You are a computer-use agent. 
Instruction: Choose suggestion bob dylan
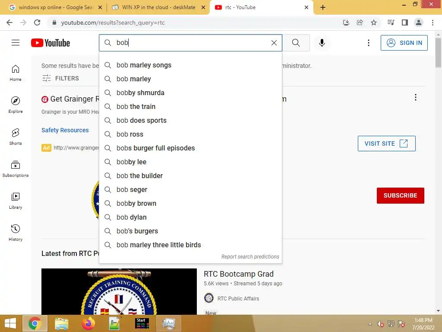pos(190,217)
